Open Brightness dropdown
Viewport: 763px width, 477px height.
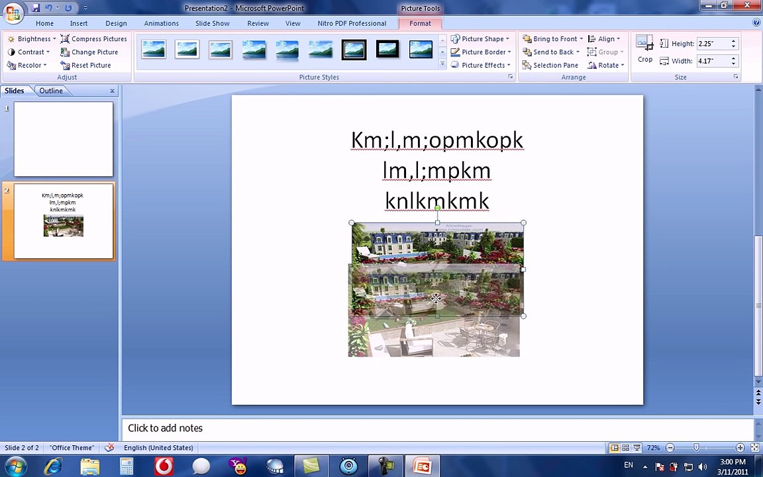32,39
